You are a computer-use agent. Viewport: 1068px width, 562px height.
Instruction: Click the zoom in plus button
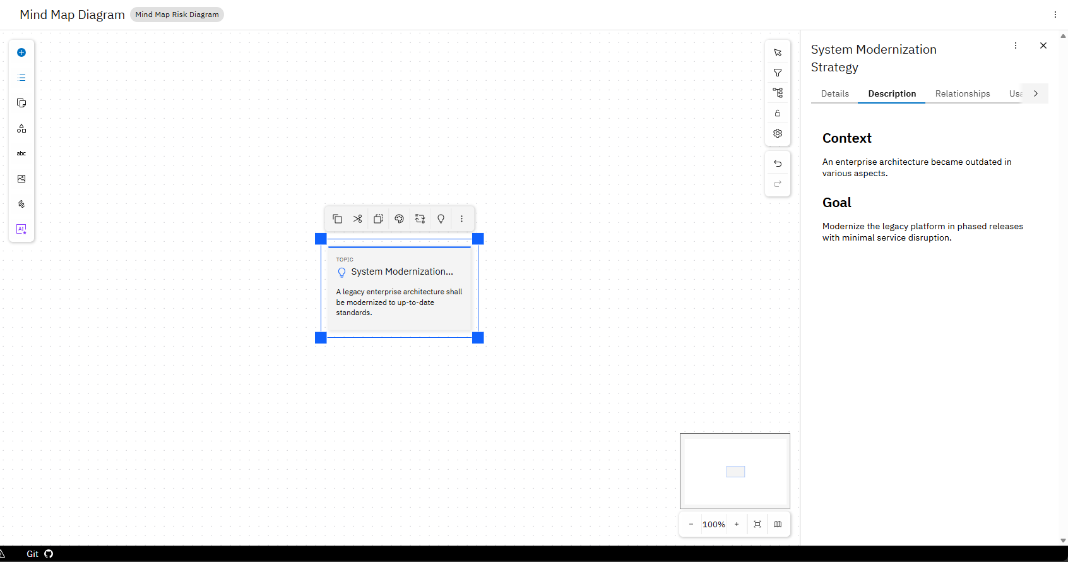pyautogui.click(x=737, y=524)
